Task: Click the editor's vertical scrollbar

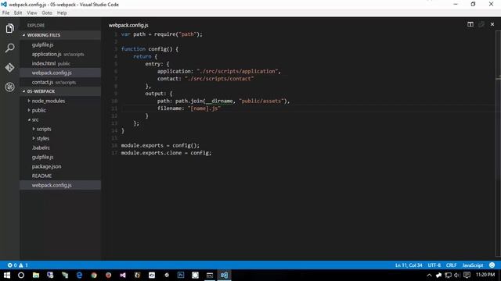Action: (498, 144)
